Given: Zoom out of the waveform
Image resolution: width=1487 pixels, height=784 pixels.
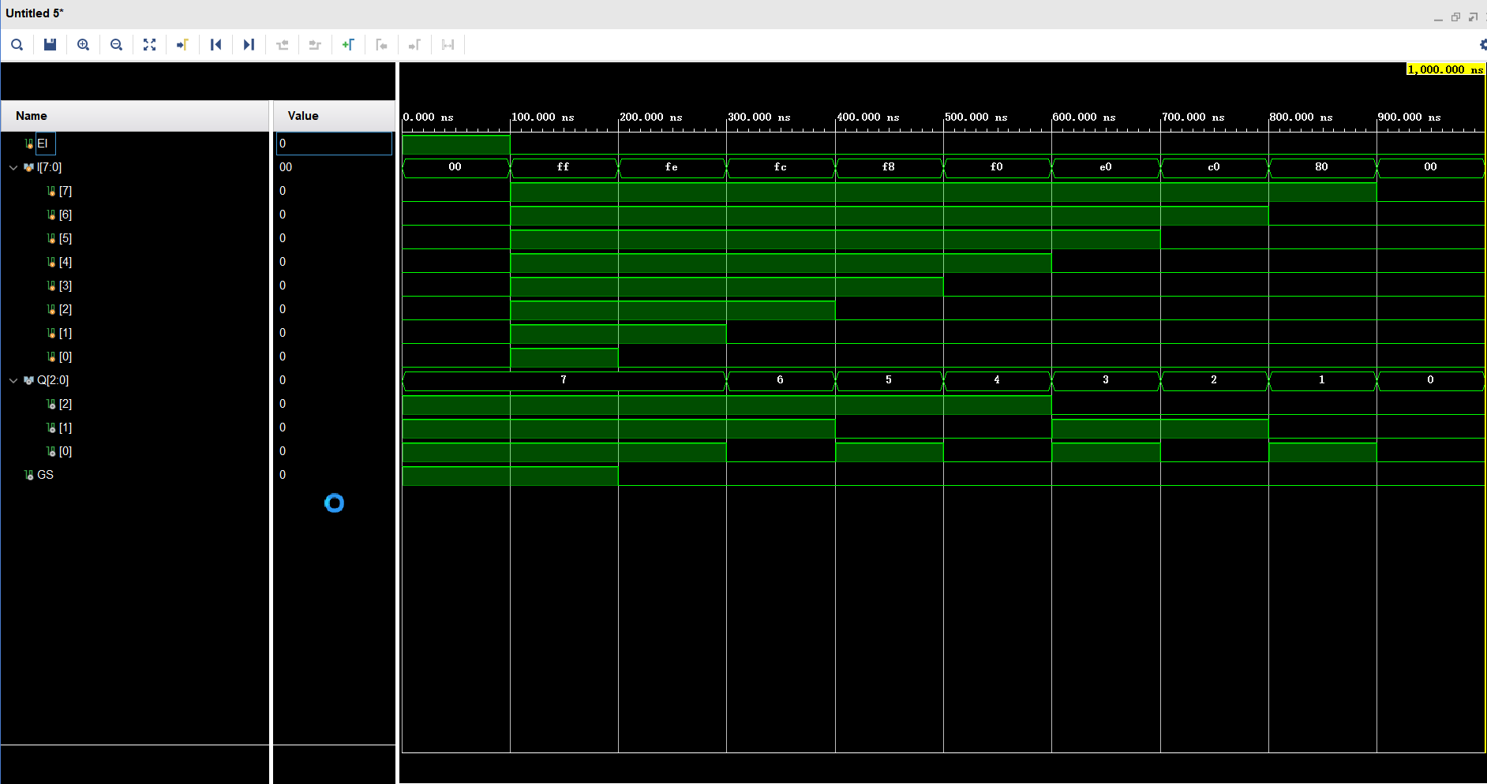Looking at the screenshot, I should 116,45.
